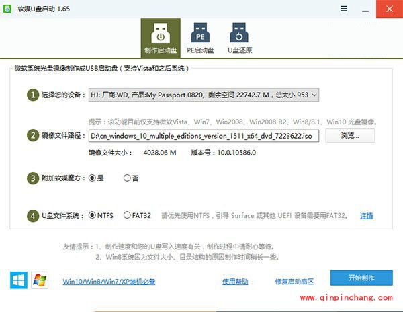403x312 pixels.
Task: Select 是 for 附加软媒魔方
Action: pyautogui.click(x=96, y=178)
